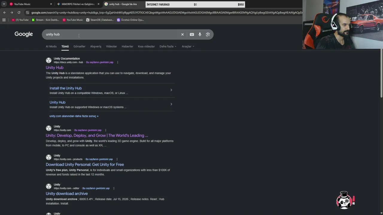The width and height of the screenshot is (383, 215).
Task: Open the (1) YouTube bookmark
Action: tap(20, 20)
